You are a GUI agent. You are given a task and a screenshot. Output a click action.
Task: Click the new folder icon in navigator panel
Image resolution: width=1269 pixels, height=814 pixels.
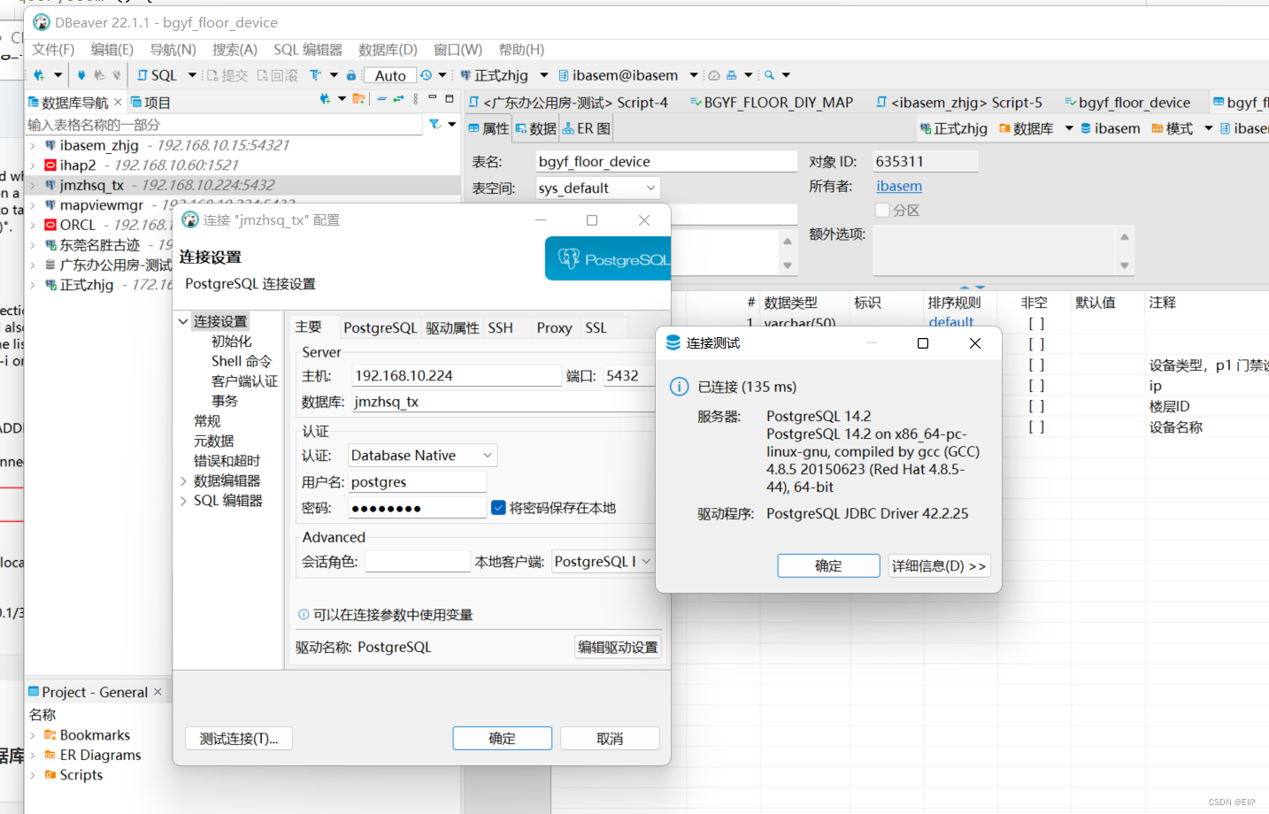click(358, 99)
